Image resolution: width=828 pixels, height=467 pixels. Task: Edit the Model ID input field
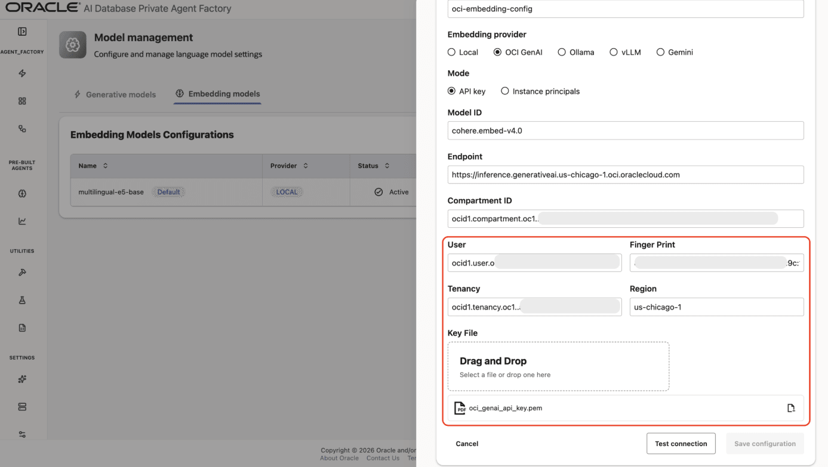[x=626, y=130]
